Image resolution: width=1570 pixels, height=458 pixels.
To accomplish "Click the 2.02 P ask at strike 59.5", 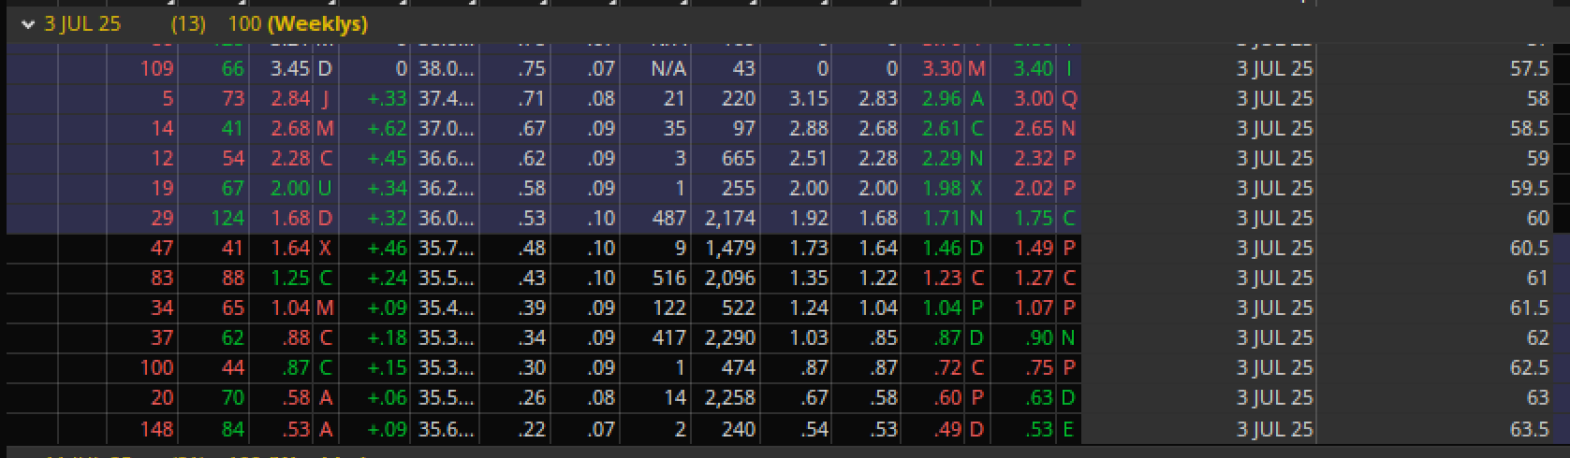I will pyautogui.click(x=1035, y=188).
